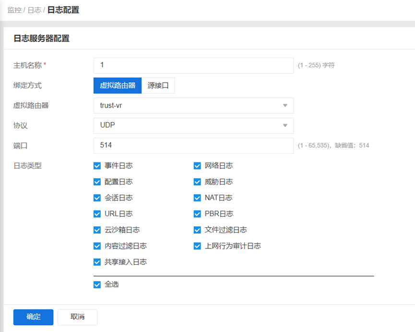Toggle the 全选 select-all checkbox
Viewport: 415px width, 332px height.
click(97, 284)
